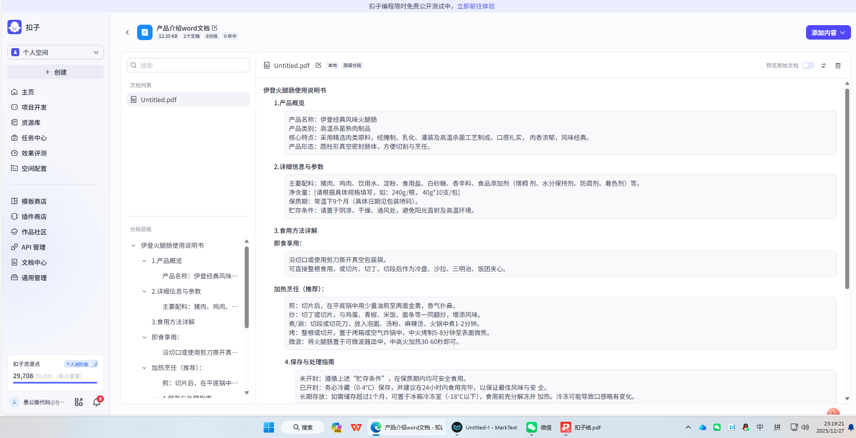
Task: Open 效果评测 from the sidebar
Action: [x=34, y=153]
